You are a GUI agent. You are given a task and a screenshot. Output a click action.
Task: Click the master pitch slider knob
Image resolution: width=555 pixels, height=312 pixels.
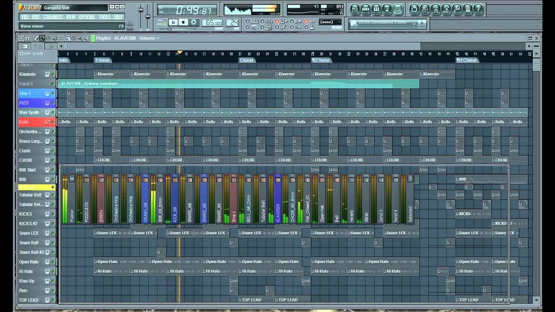click(148, 16)
